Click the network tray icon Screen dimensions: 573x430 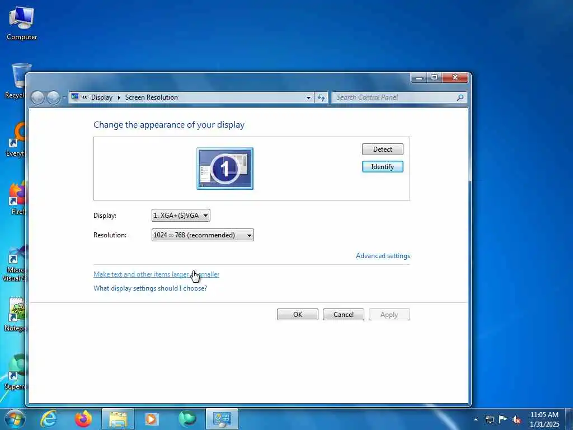coord(489,419)
